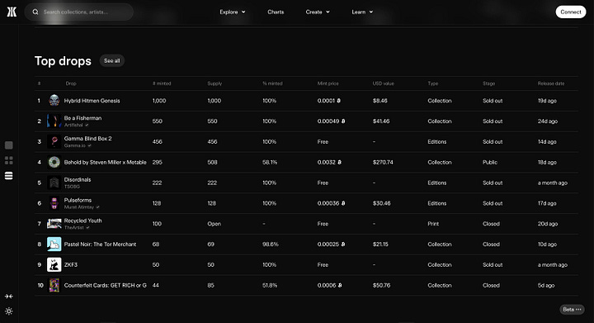Click the 'Release date' column header
The height and width of the screenshot is (323, 594).
coord(551,83)
